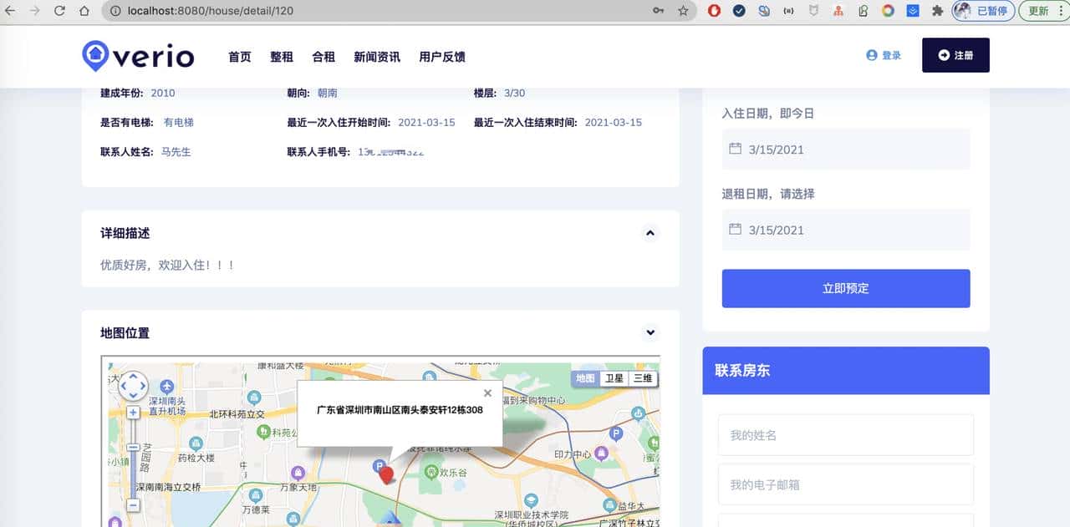The width and height of the screenshot is (1070, 527).
Task: Collapse the 详细描述 section chevron
Action: [650, 233]
